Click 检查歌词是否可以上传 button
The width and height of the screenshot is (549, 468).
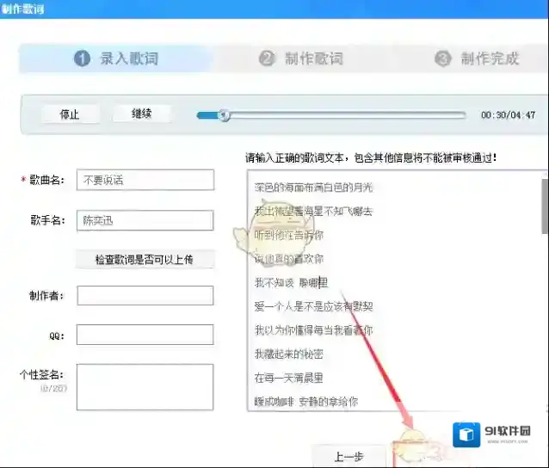pos(145,260)
